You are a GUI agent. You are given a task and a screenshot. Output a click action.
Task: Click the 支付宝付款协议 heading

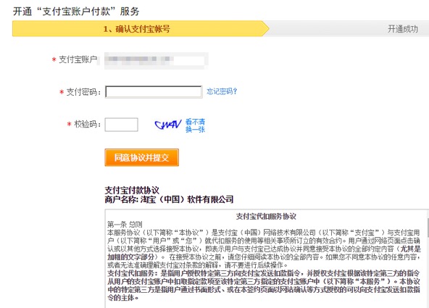click(132, 190)
